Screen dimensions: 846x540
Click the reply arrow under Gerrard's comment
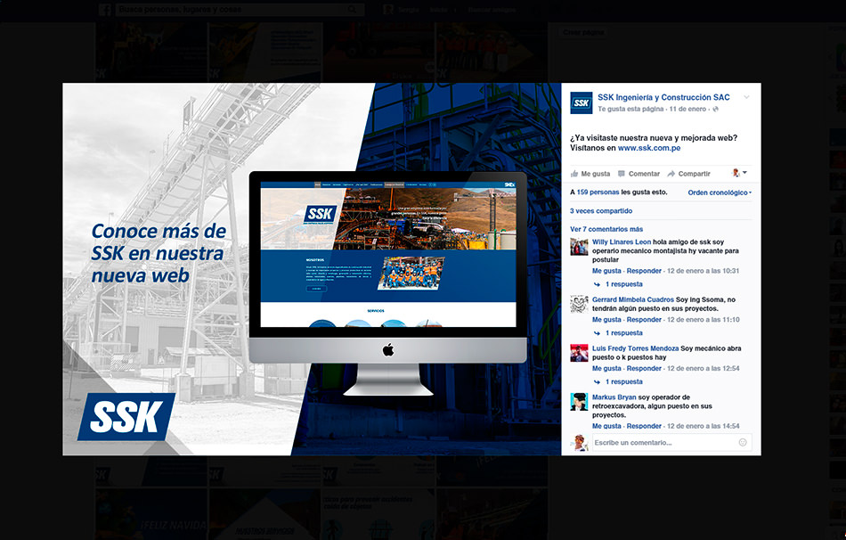(597, 333)
